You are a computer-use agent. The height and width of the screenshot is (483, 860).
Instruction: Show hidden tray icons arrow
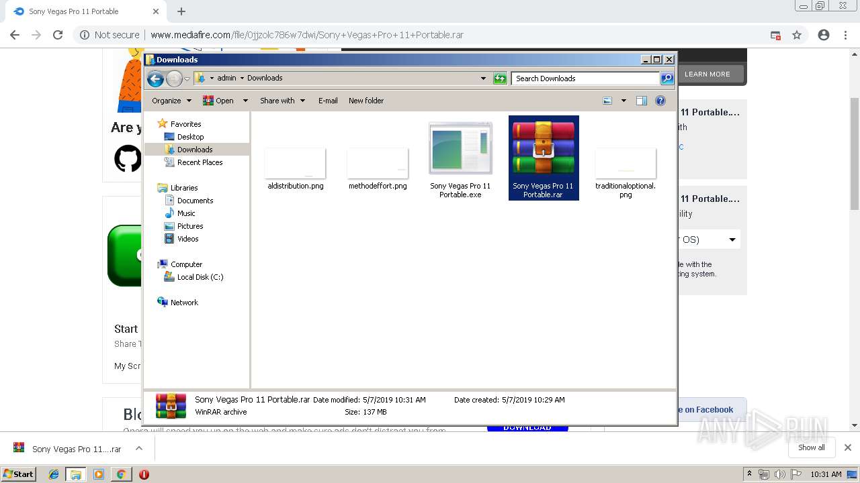[x=749, y=474]
